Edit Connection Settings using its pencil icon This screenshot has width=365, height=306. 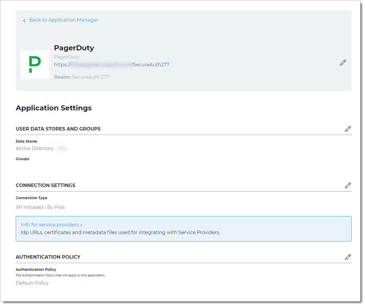coord(348,185)
